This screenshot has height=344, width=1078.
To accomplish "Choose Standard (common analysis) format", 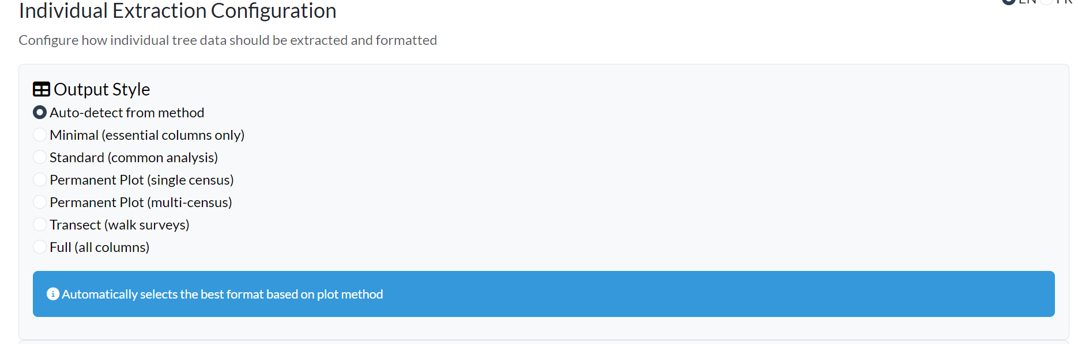I will pyautogui.click(x=39, y=156).
